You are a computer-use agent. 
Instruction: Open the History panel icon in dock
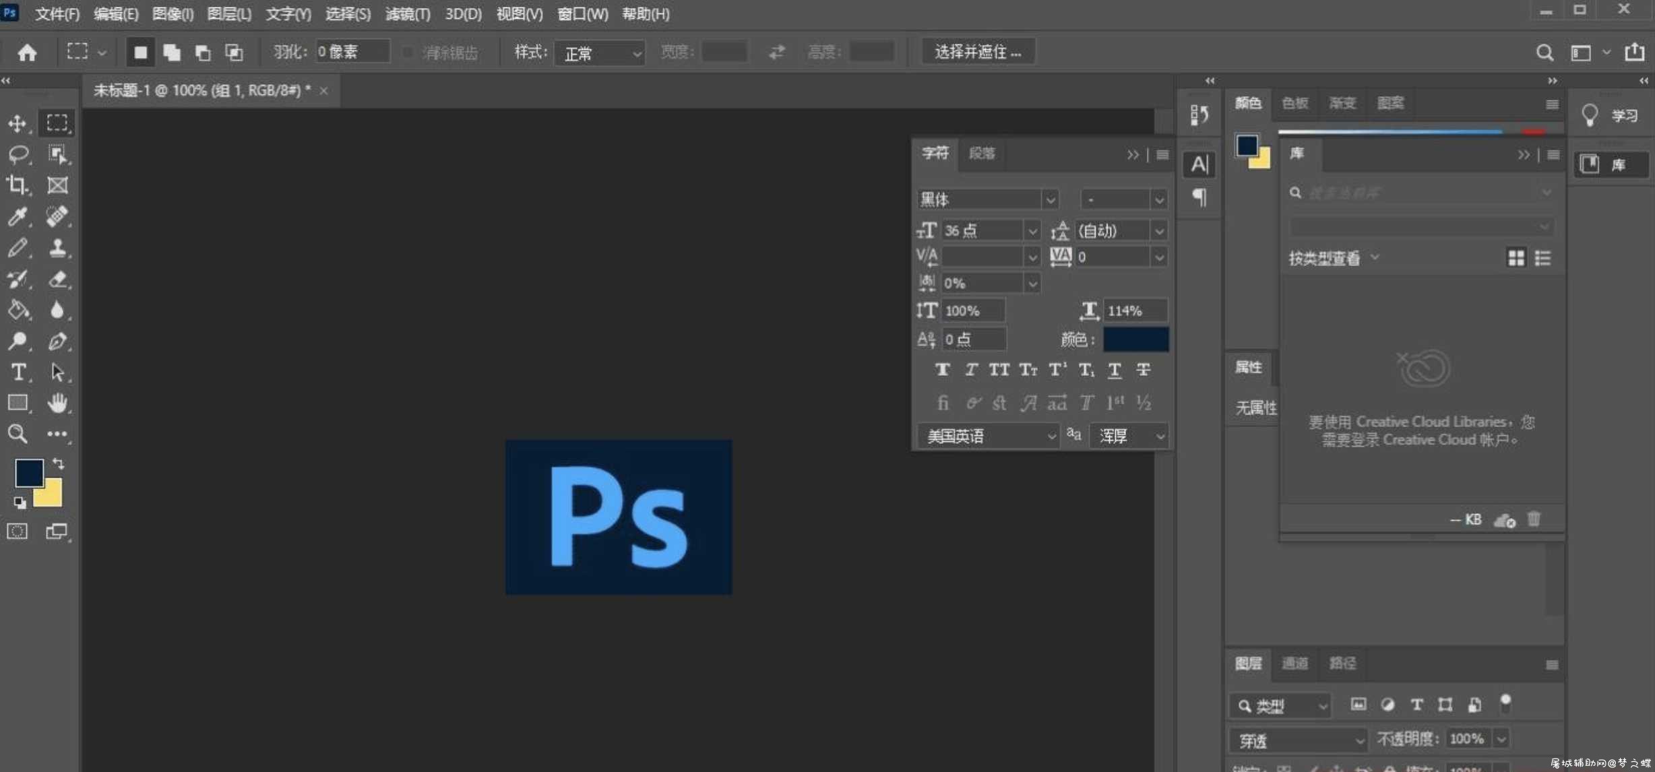pyautogui.click(x=1199, y=115)
